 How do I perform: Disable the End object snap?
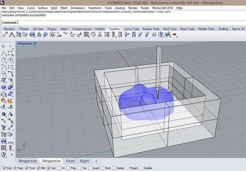coord(4,168)
